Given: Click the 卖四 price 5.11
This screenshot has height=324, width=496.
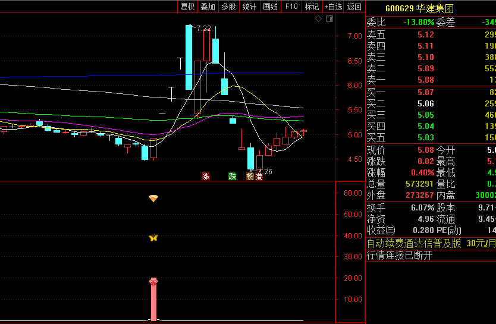Looking at the screenshot, I should point(425,46).
